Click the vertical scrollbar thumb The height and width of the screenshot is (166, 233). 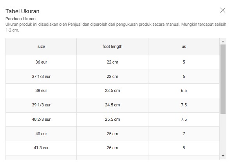point(223,79)
